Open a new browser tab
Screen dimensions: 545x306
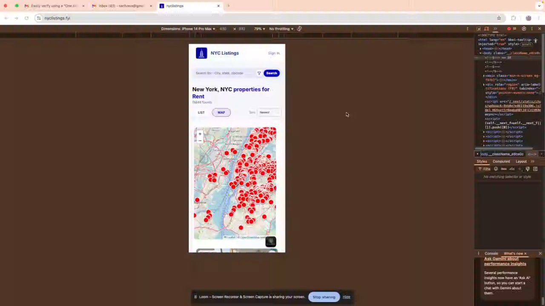click(x=228, y=6)
